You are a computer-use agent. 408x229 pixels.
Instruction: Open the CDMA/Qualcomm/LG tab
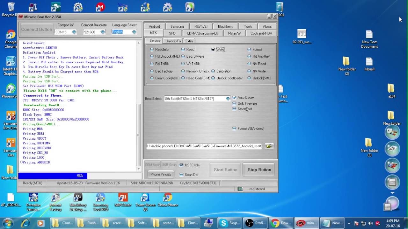pyautogui.click(x=202, y=33)
